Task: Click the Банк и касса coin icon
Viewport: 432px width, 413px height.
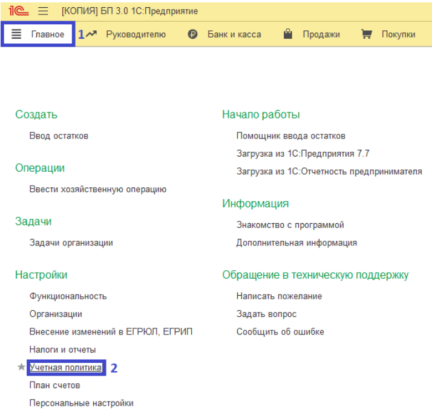Action: coord(193,34)
